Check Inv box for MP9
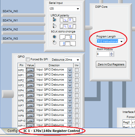This screenshot has height=137, width=135. coord(77,115)
